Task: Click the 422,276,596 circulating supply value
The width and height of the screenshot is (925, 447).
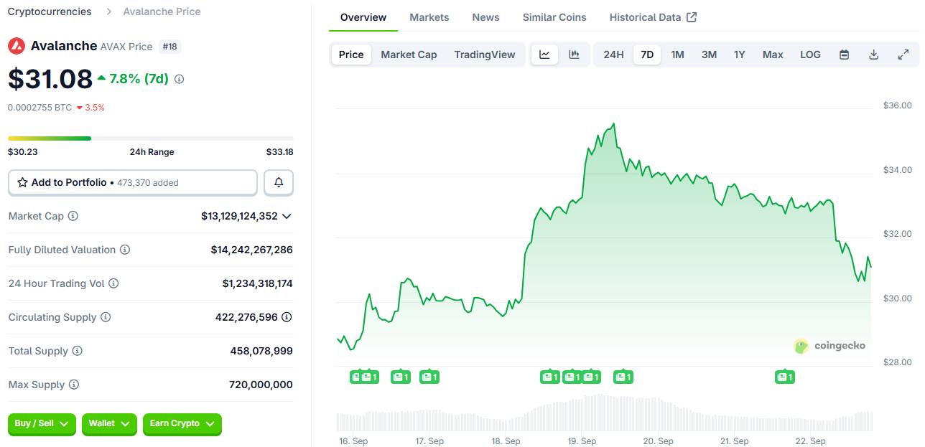Action: click(246, 317)
